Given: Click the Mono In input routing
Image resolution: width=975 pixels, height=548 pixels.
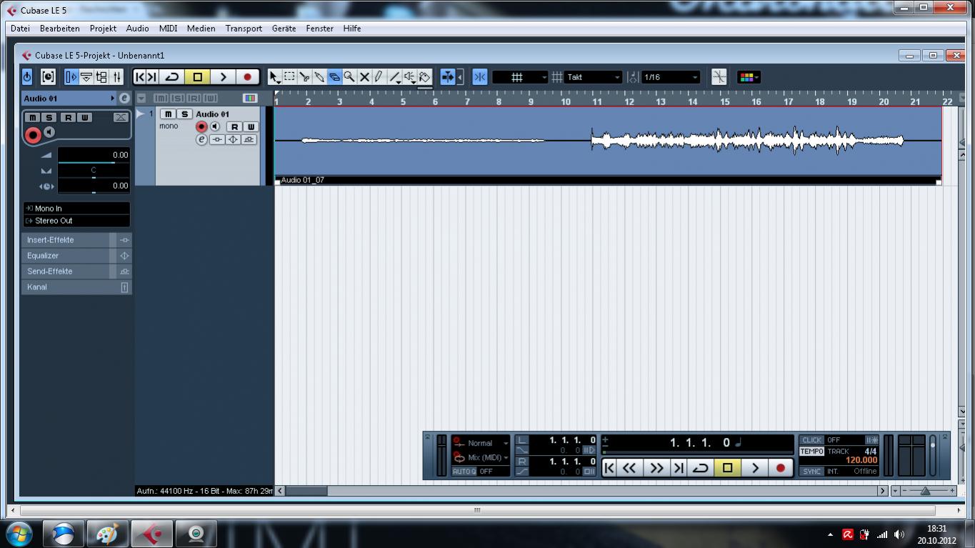Looking at the screenshot, I should point(76,209).
